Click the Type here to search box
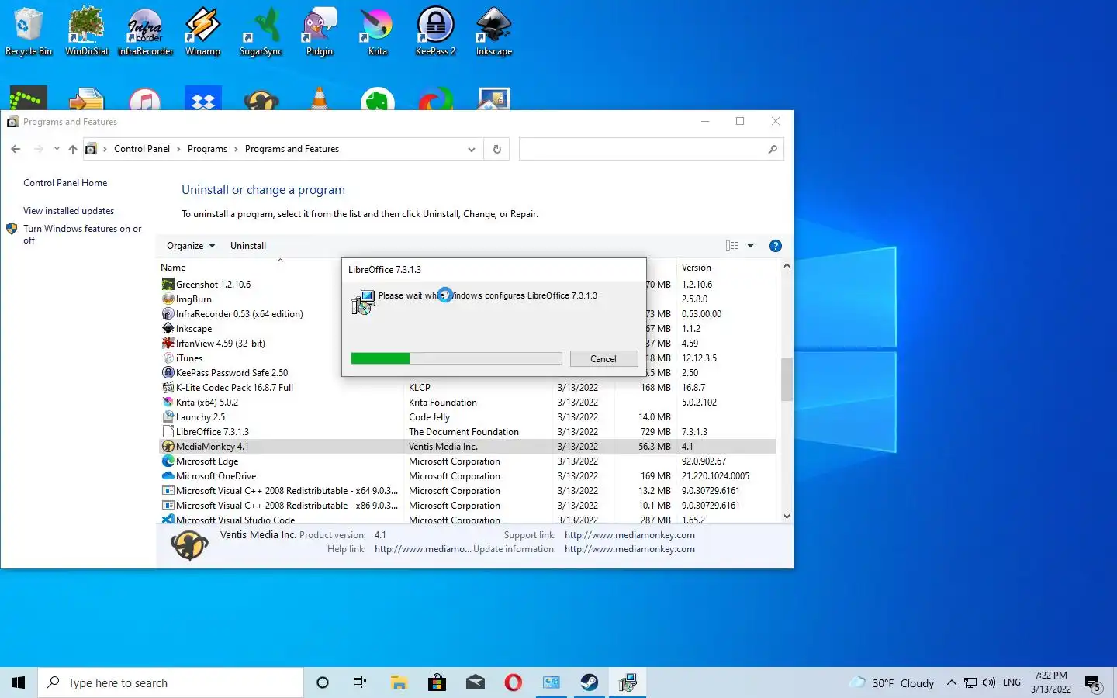Viewport: 1117px width, 698px height. (x=171, y=682)
